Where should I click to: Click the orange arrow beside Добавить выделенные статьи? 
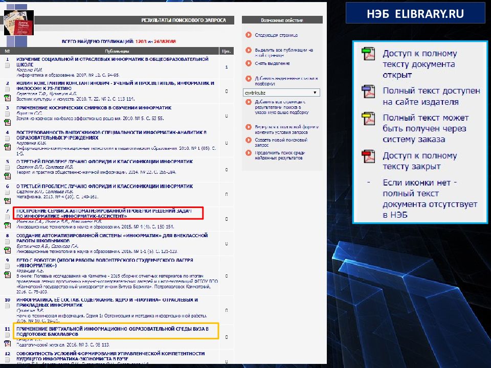click(249, 79)
